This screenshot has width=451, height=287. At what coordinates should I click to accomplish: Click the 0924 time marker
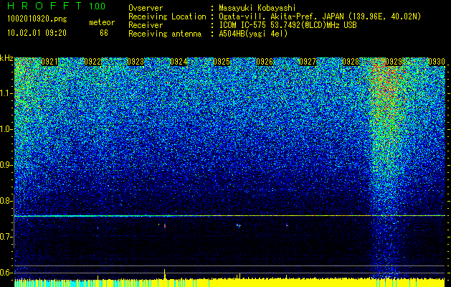point(179,62)
